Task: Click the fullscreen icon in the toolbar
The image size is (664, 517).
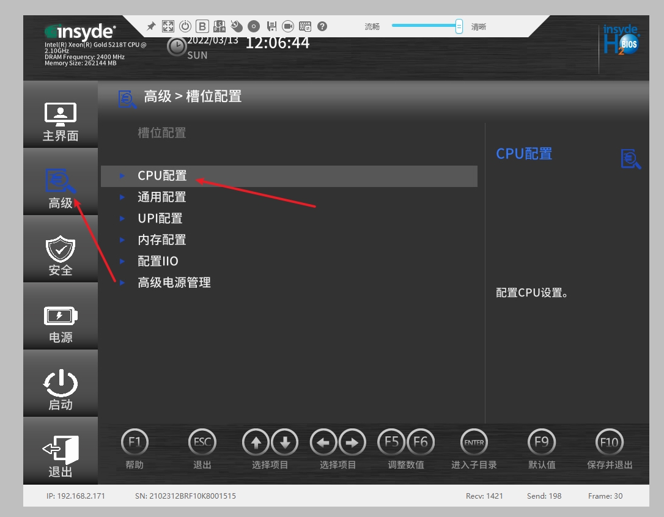Action: 168,26
